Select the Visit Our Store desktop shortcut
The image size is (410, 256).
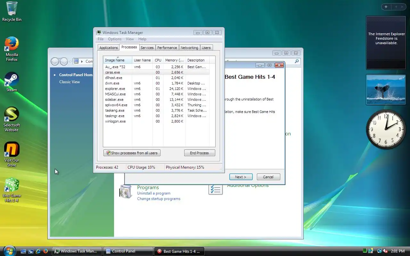click(x=12, y=154)
